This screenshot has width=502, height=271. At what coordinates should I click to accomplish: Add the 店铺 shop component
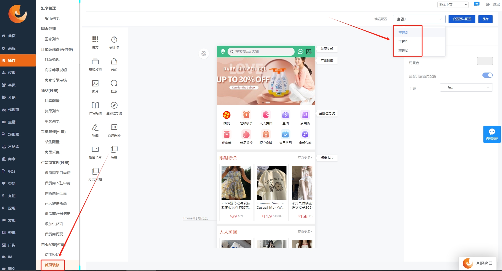[x=114, y=152]
